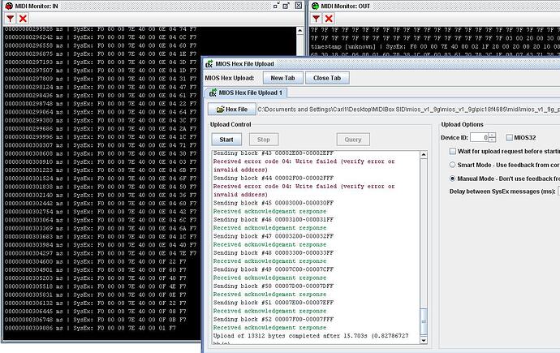The height and width of the screenshot is (353, 560).
Task: Click the New Tab button
Action: tap(283, 78)
